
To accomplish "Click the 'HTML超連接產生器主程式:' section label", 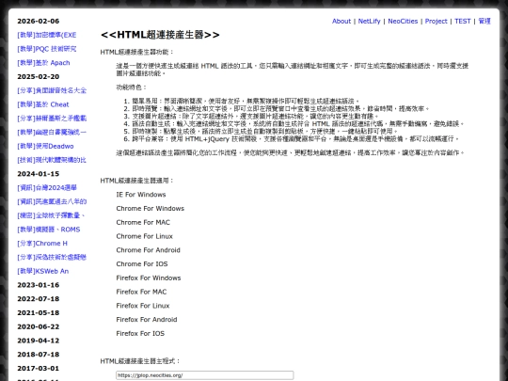I will tap(140, 361).
